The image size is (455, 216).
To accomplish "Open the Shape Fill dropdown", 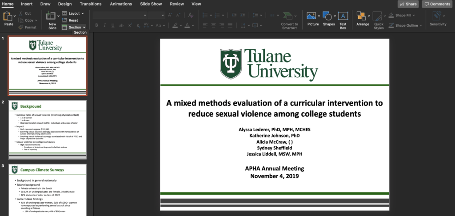I will click(402, 16).
